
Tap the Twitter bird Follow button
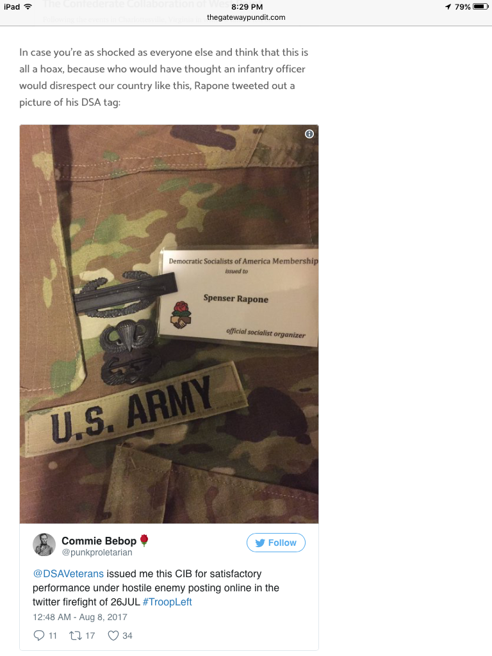275,543
